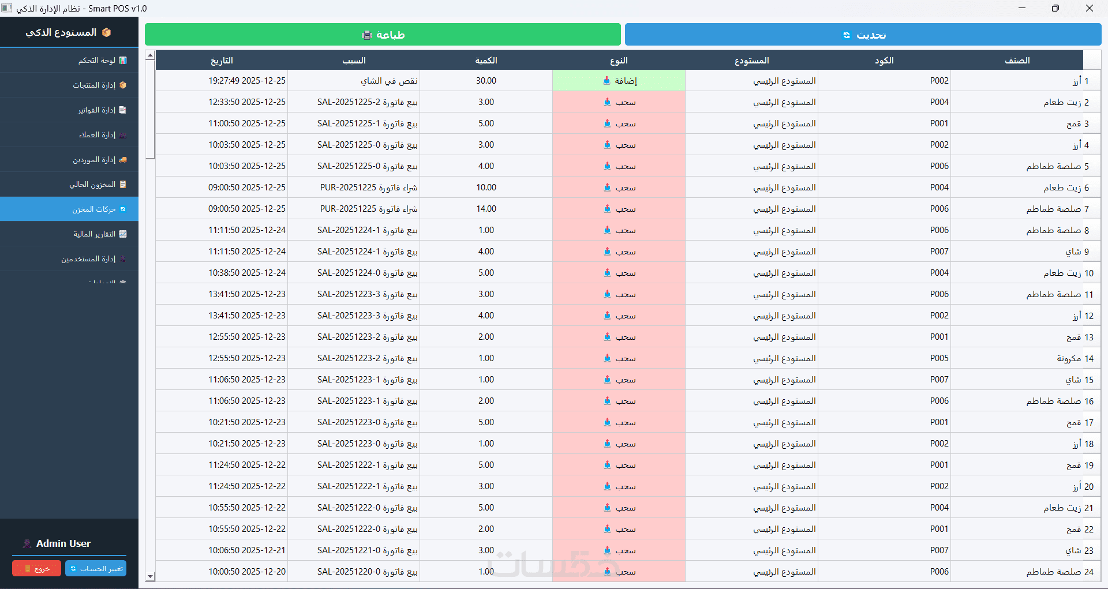The height and width of the screenshot is (589, 1108).
Task: Click the إدارة الموردين truck icon
Action: pos(123,160)
